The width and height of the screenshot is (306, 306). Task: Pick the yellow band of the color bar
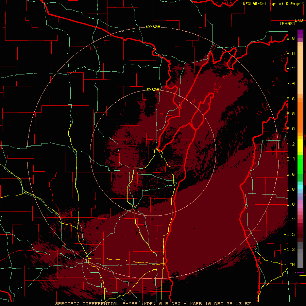[300, 146]
